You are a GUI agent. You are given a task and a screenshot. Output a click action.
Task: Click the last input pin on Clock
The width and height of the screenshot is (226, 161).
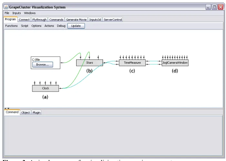point(56,83)
